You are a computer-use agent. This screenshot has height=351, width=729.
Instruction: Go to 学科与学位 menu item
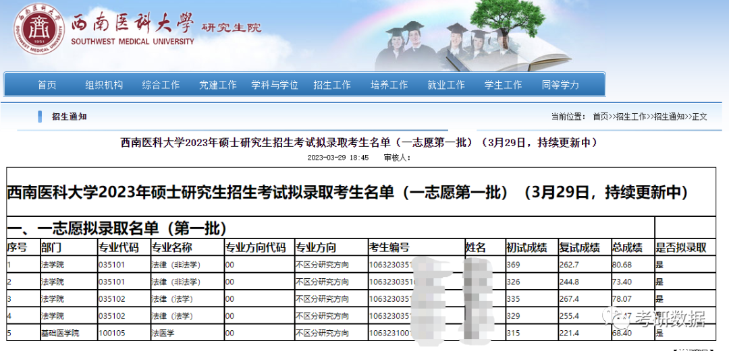pos(275,85)
